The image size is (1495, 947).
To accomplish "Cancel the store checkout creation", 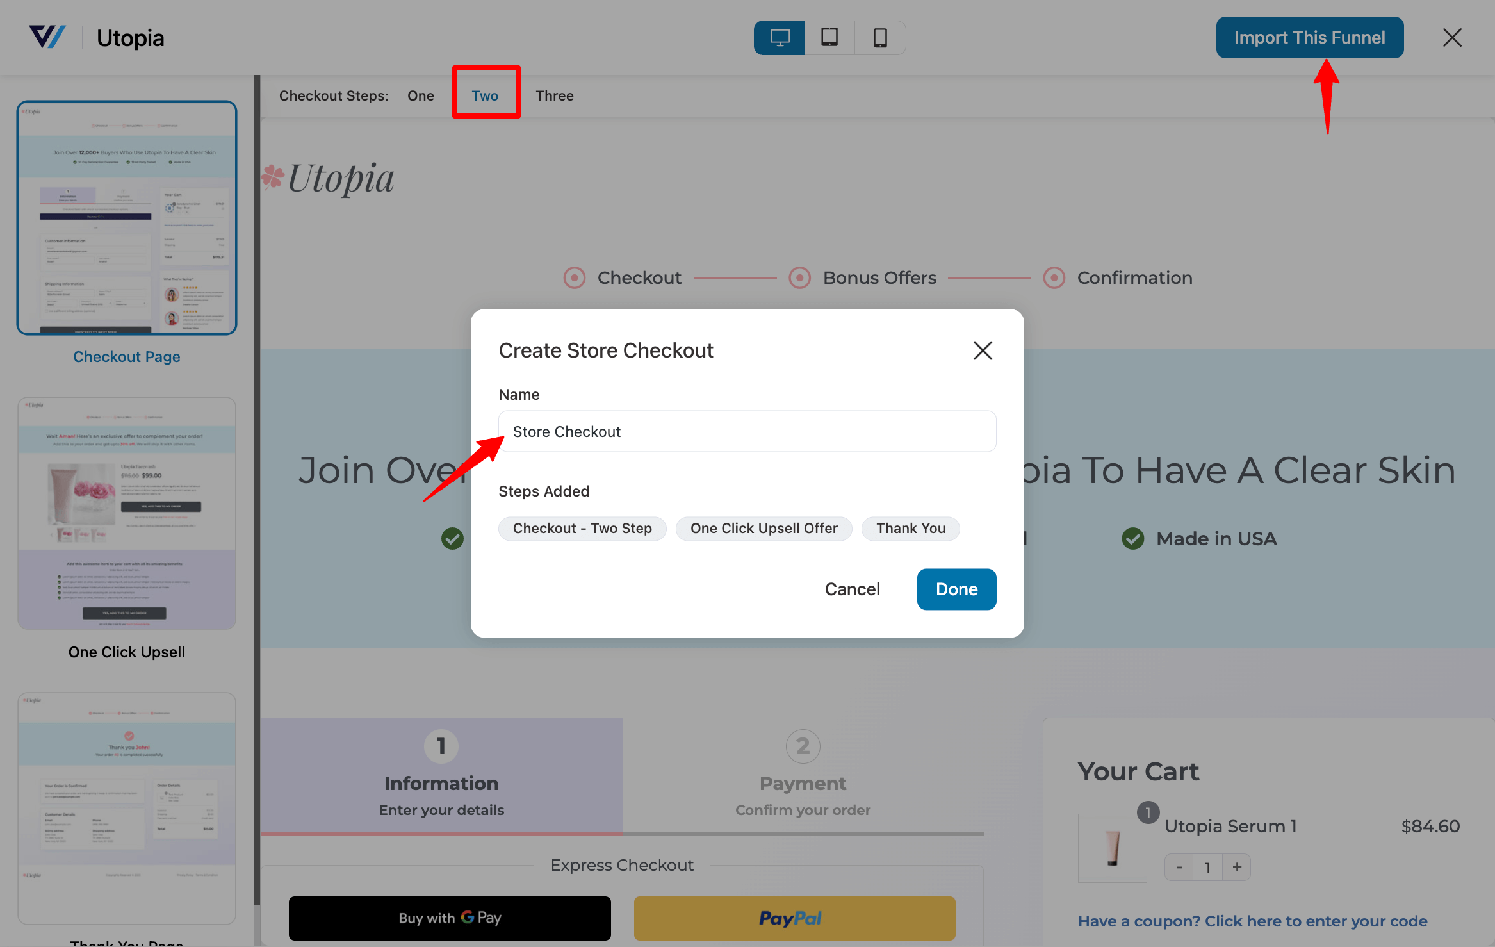I will click(852, 589).
